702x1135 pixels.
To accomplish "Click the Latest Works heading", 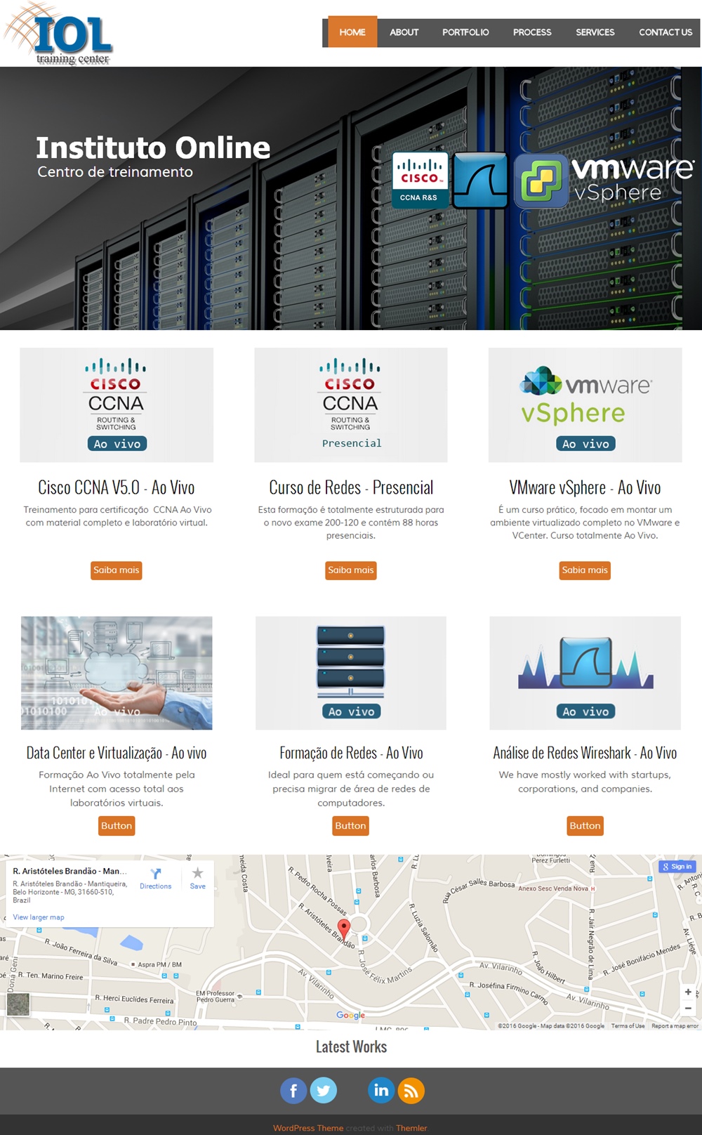I will (351, 1047).
